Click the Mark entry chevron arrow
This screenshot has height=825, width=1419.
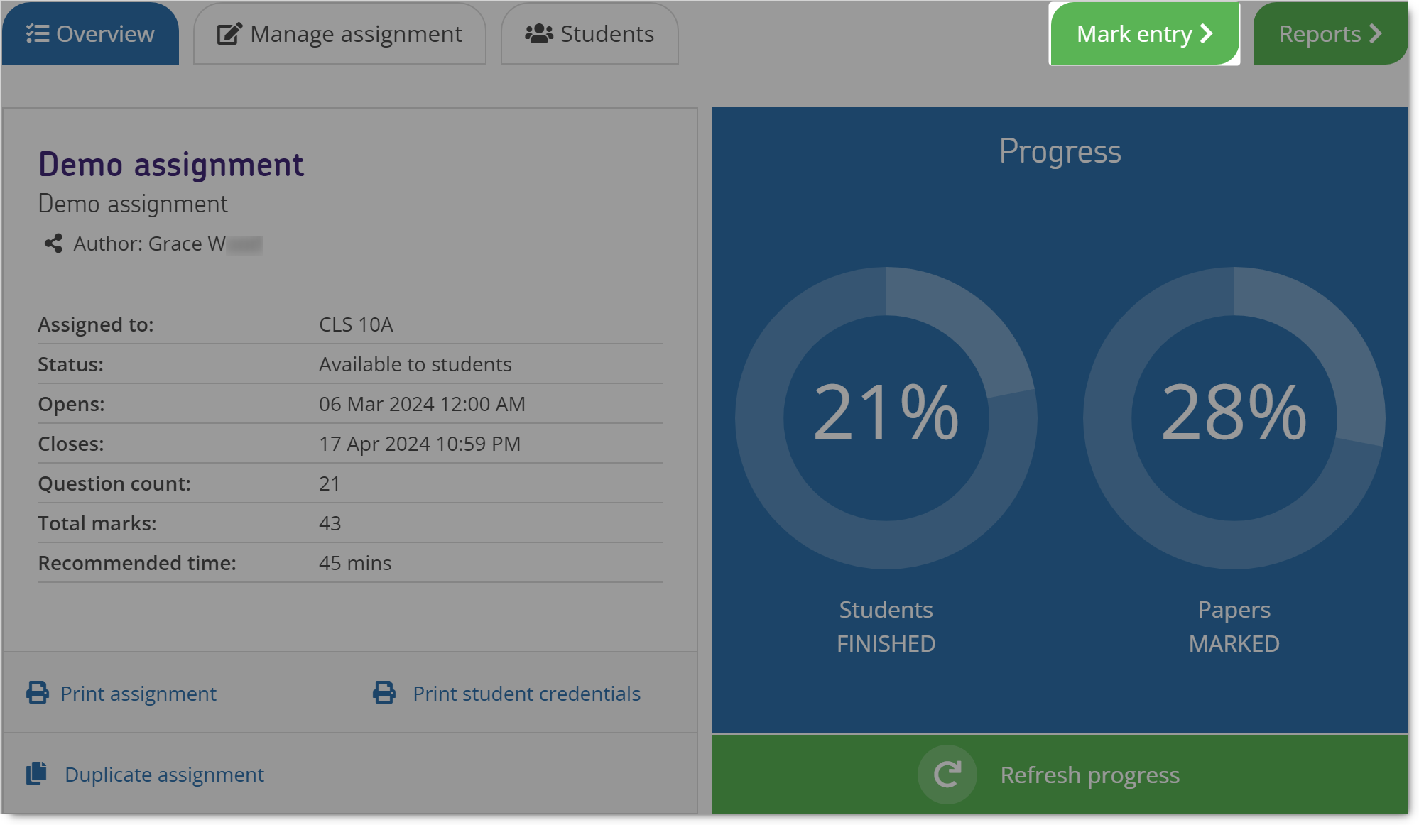(1207, 33)
